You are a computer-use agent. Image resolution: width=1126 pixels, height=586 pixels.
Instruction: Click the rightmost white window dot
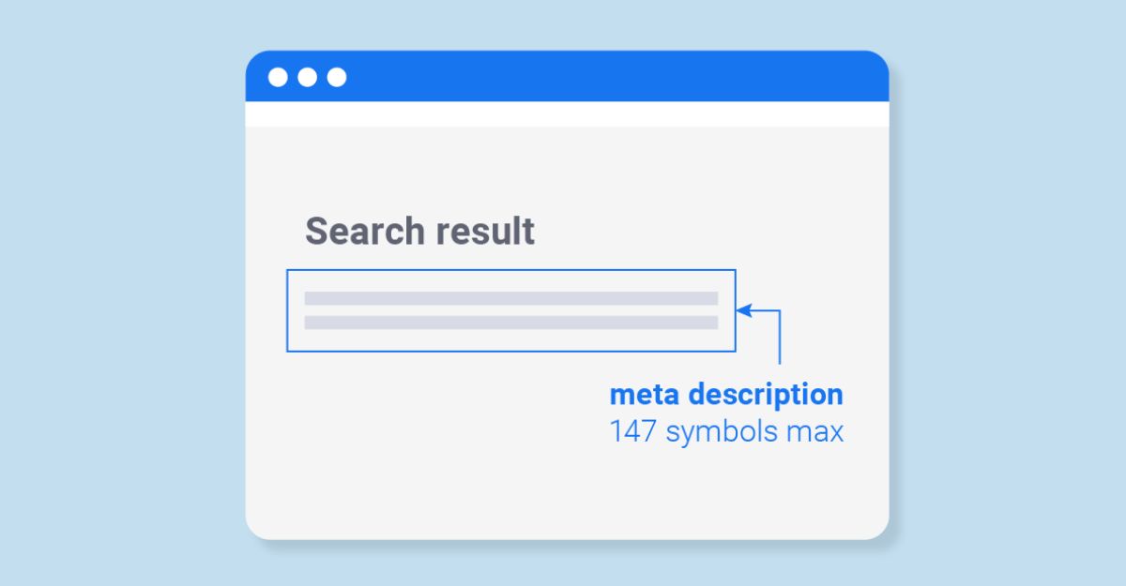tap(336, 77)
